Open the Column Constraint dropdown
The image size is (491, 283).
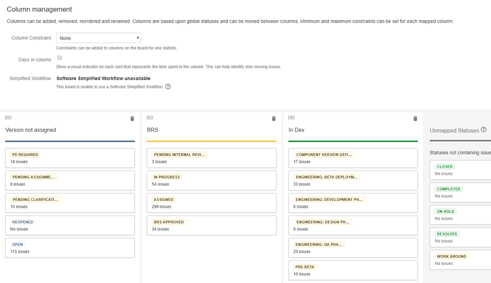(99, 38)
